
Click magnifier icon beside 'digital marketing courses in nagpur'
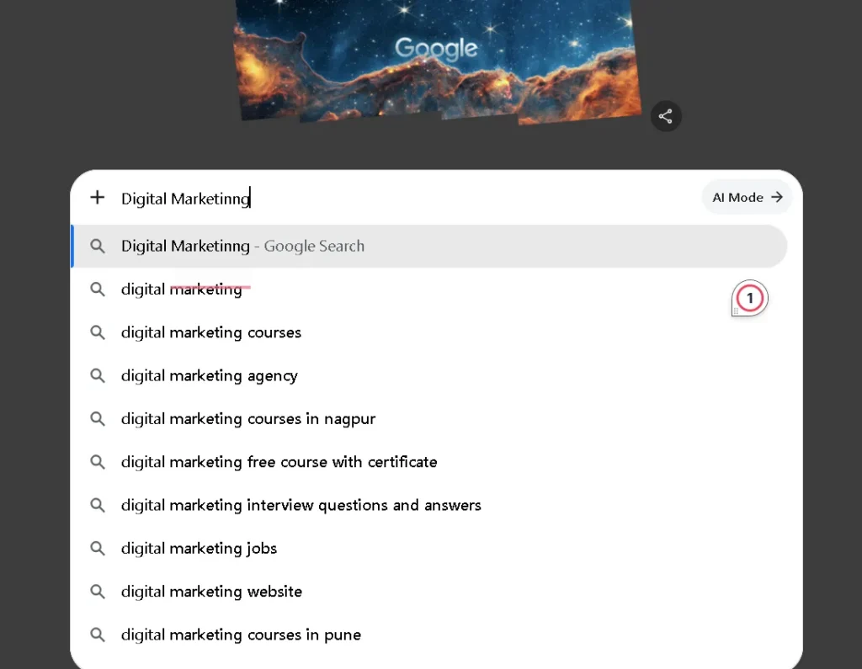98,419
